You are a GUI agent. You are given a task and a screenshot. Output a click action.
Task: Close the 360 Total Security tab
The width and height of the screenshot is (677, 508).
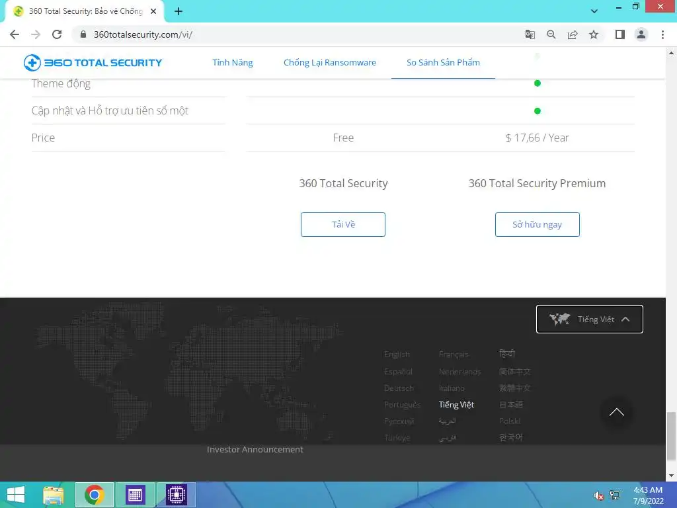pos(153,11)
